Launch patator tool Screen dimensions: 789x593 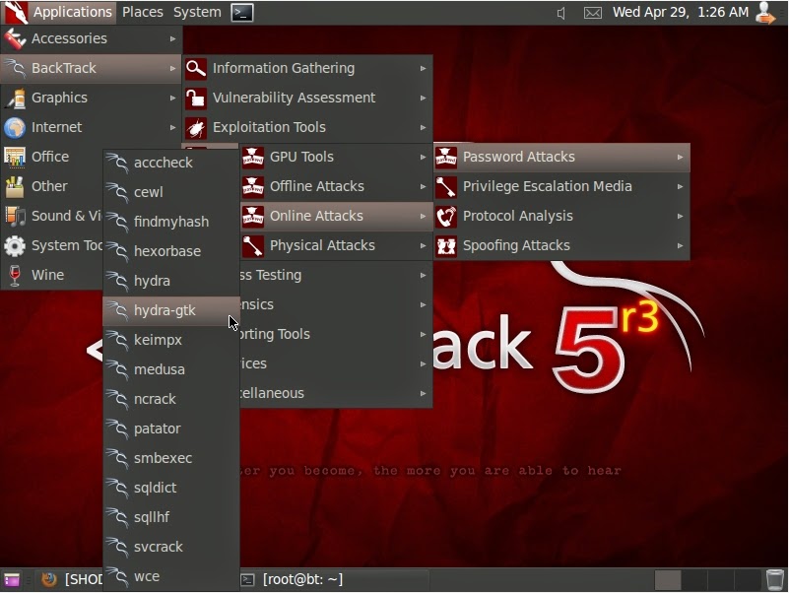click(x=171, y=428)
